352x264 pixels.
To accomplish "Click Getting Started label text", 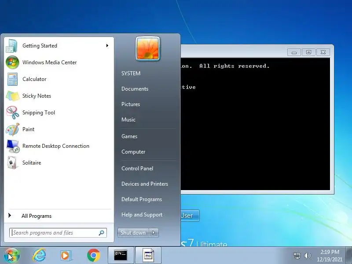I will tap(40, 46).
